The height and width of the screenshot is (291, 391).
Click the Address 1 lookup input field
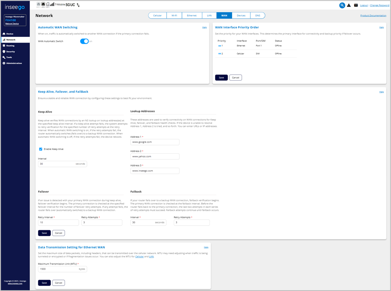[x=155, y=142]
